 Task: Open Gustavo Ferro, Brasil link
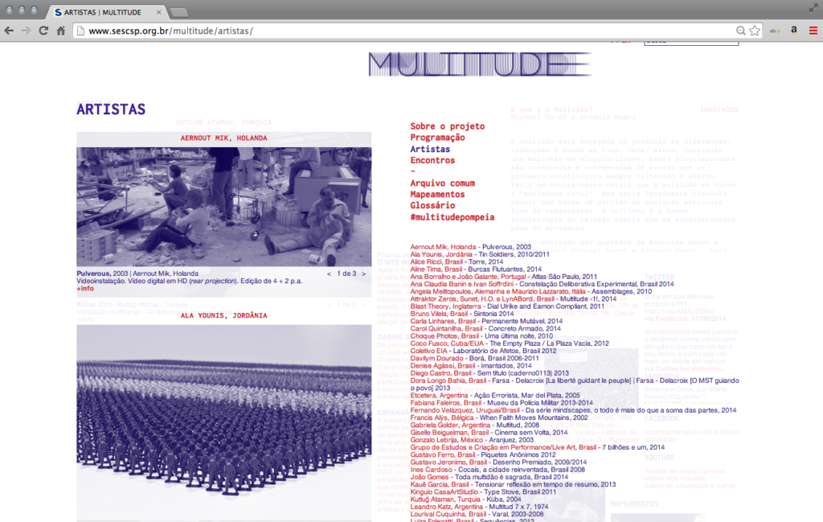click(x=443, y=454)
